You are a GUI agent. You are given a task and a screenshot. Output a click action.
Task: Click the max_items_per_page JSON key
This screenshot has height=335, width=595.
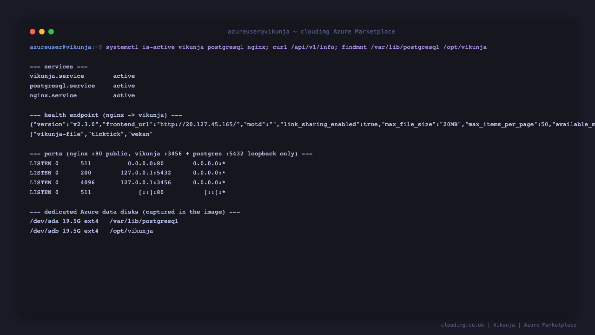pyautogui.click(x=502, y=124)
